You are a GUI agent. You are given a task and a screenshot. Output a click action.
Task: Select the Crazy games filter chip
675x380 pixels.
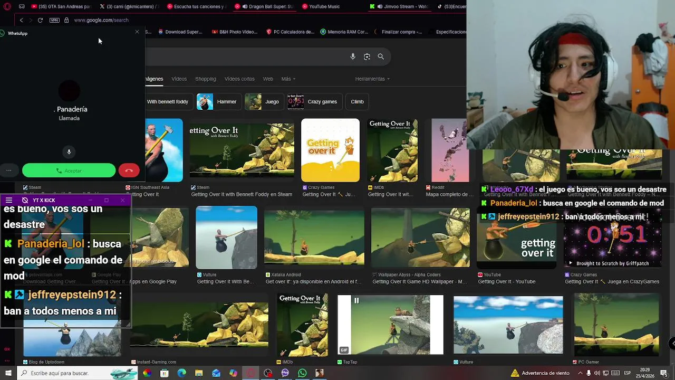(314, 101)
